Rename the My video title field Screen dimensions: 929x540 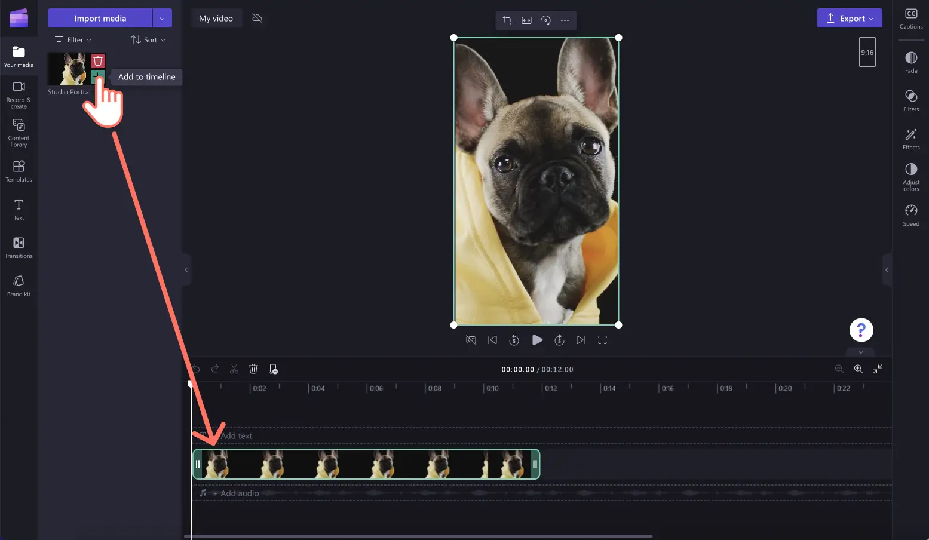(x=216, y=19)
